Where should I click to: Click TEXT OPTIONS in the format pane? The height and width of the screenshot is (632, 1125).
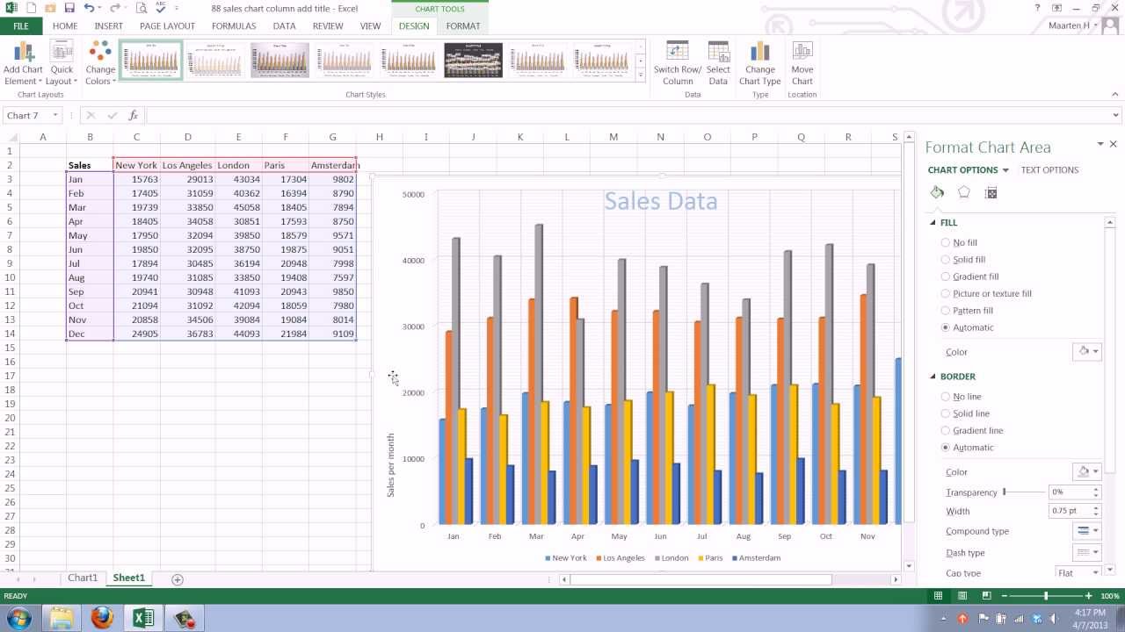pyautogui.click(x=1049, y=170)
